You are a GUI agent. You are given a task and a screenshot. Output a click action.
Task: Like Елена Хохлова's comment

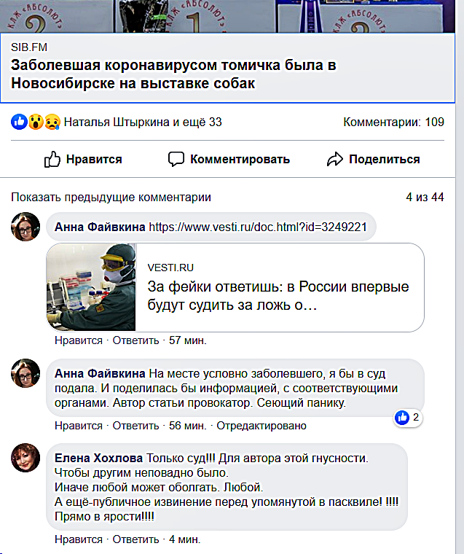pos(79,539)
